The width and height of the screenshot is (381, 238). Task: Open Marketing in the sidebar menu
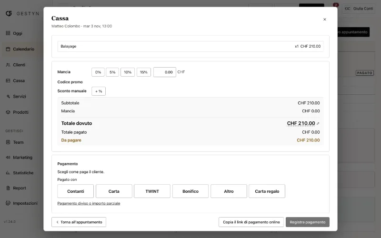pyautogui.click(x=22, y=158)
